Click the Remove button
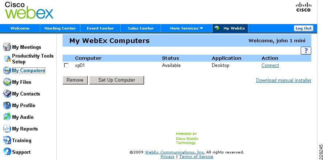Image resolution: width=323 pixels, height=160 pixels. tap(75, 80)
